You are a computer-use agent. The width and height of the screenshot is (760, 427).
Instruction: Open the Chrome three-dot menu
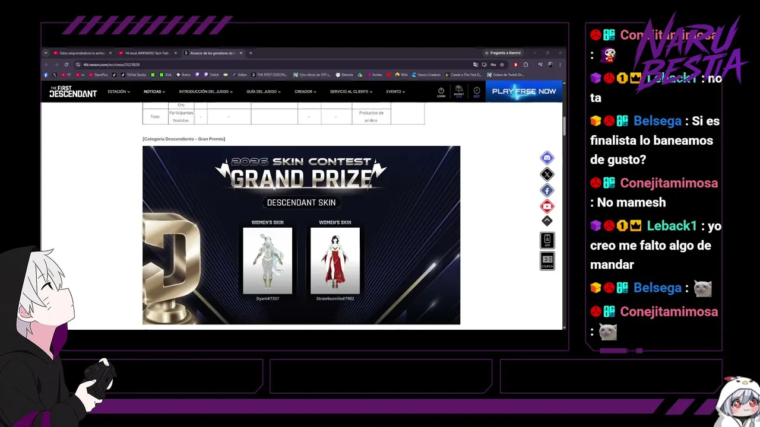(x=560, y=65)
